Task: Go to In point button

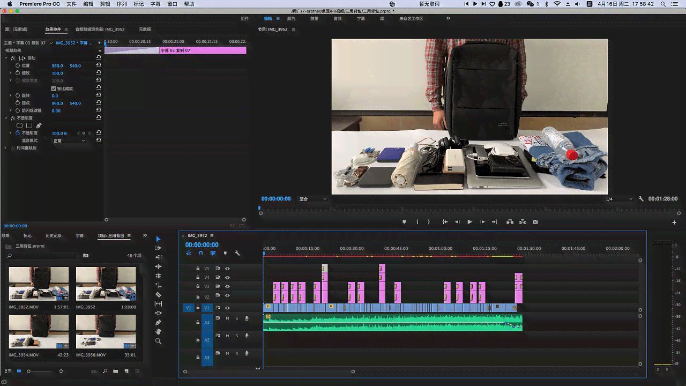Action: [x=445, y=222]
